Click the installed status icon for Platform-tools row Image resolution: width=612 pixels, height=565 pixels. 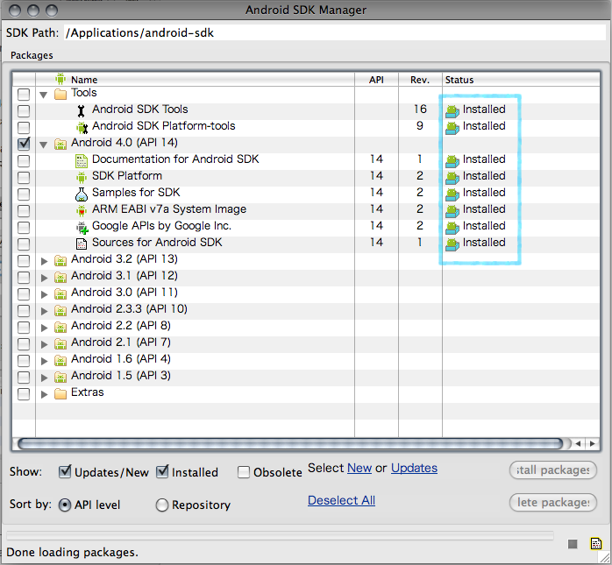click(452, 128)
